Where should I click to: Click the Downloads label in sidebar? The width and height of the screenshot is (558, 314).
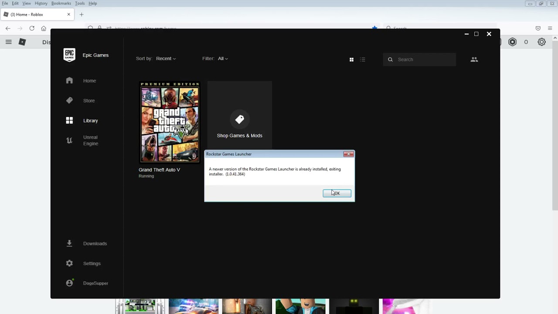pyautogui.click(x=95, y=243)
